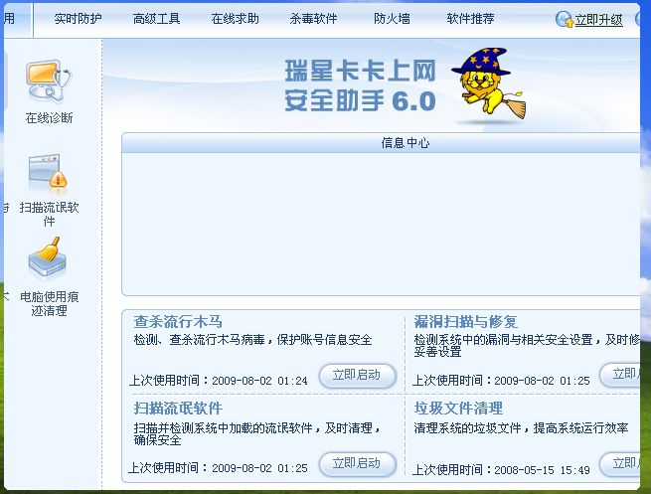Open the 在线诊断 monitor icon
Screen dimensions: 651x494
pyautogui.click(x=49, y=81)
